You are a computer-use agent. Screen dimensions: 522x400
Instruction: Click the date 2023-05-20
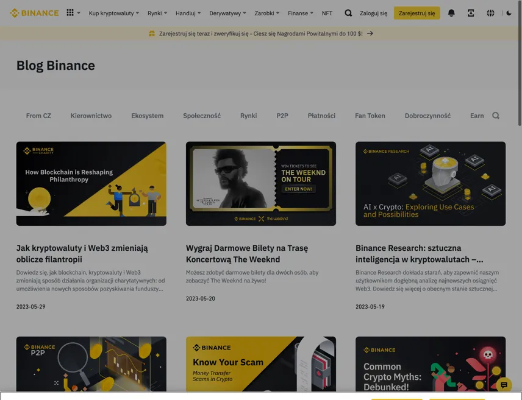tap(201, 298)
